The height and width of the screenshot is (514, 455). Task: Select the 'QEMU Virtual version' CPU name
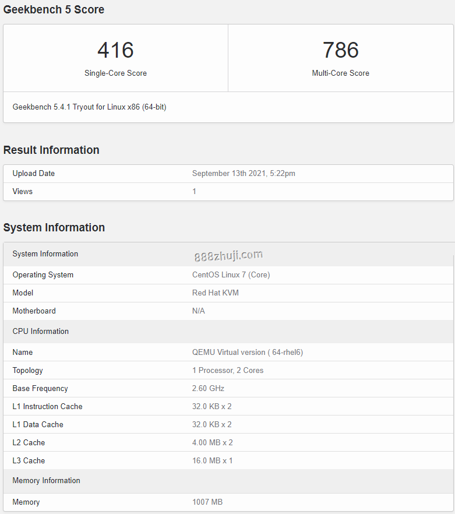[248, 353]
